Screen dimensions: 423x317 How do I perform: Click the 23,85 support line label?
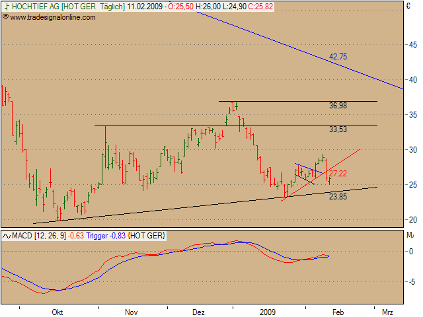[x=338, y=196]
